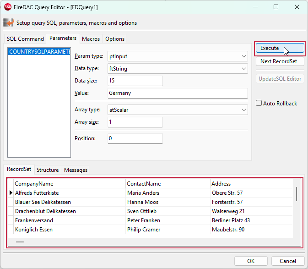This screenshot has width=308, height=269.
Task: Click the Data size input field
Action: 135,81
